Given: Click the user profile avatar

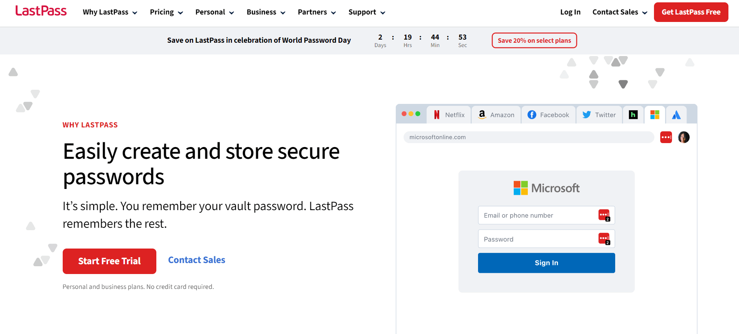Looking at the screenshot, I should pyautogui.click(x=684, y=137).
